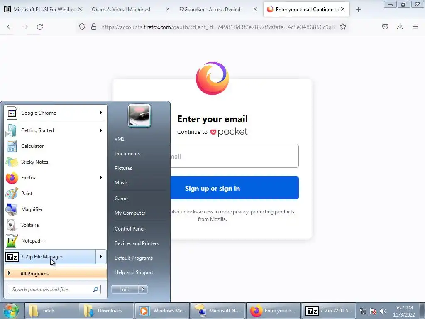The width and height of the screenshot is (425, 319).
Task: Open Paint from the Start menu
Action: pos(55,194)
